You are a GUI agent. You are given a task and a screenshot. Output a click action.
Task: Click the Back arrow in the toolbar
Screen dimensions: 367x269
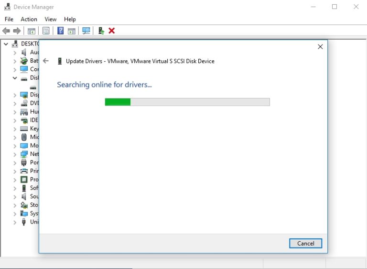tap(6, 31)
